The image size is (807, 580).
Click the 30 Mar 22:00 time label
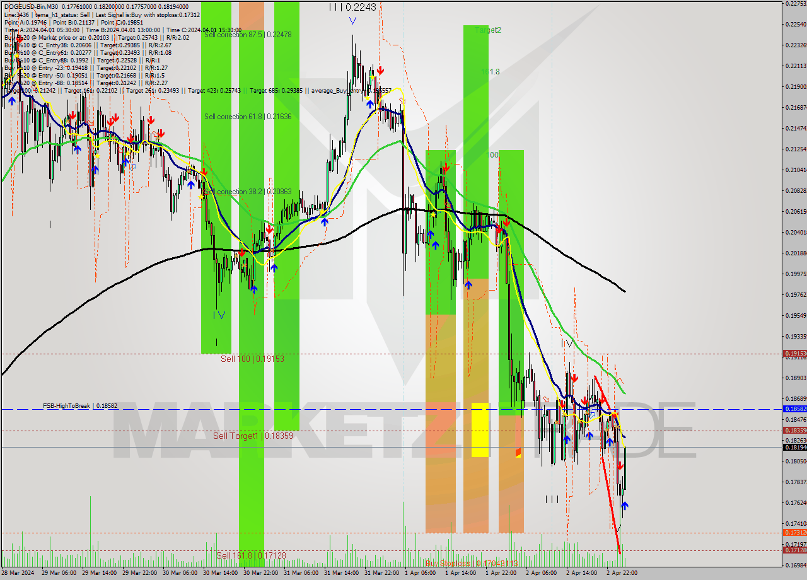(260, 573)
